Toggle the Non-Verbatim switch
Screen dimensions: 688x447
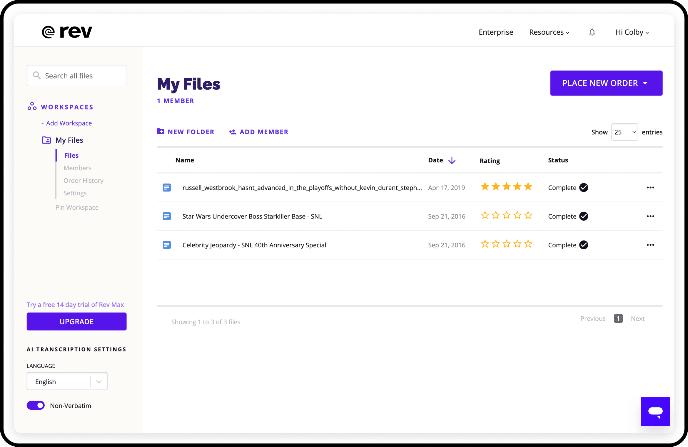tap(36, 405)
